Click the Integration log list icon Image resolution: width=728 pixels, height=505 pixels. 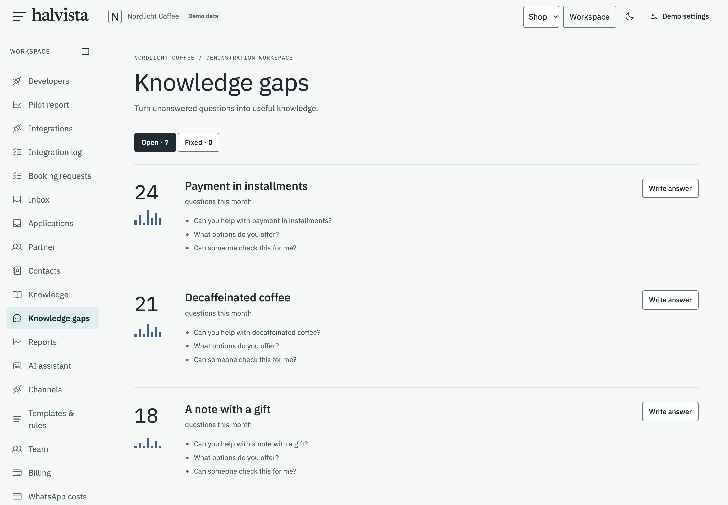coord(17,152)
